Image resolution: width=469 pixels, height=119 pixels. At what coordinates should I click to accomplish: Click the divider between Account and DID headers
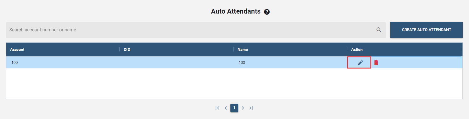click(x=120, y=49)
